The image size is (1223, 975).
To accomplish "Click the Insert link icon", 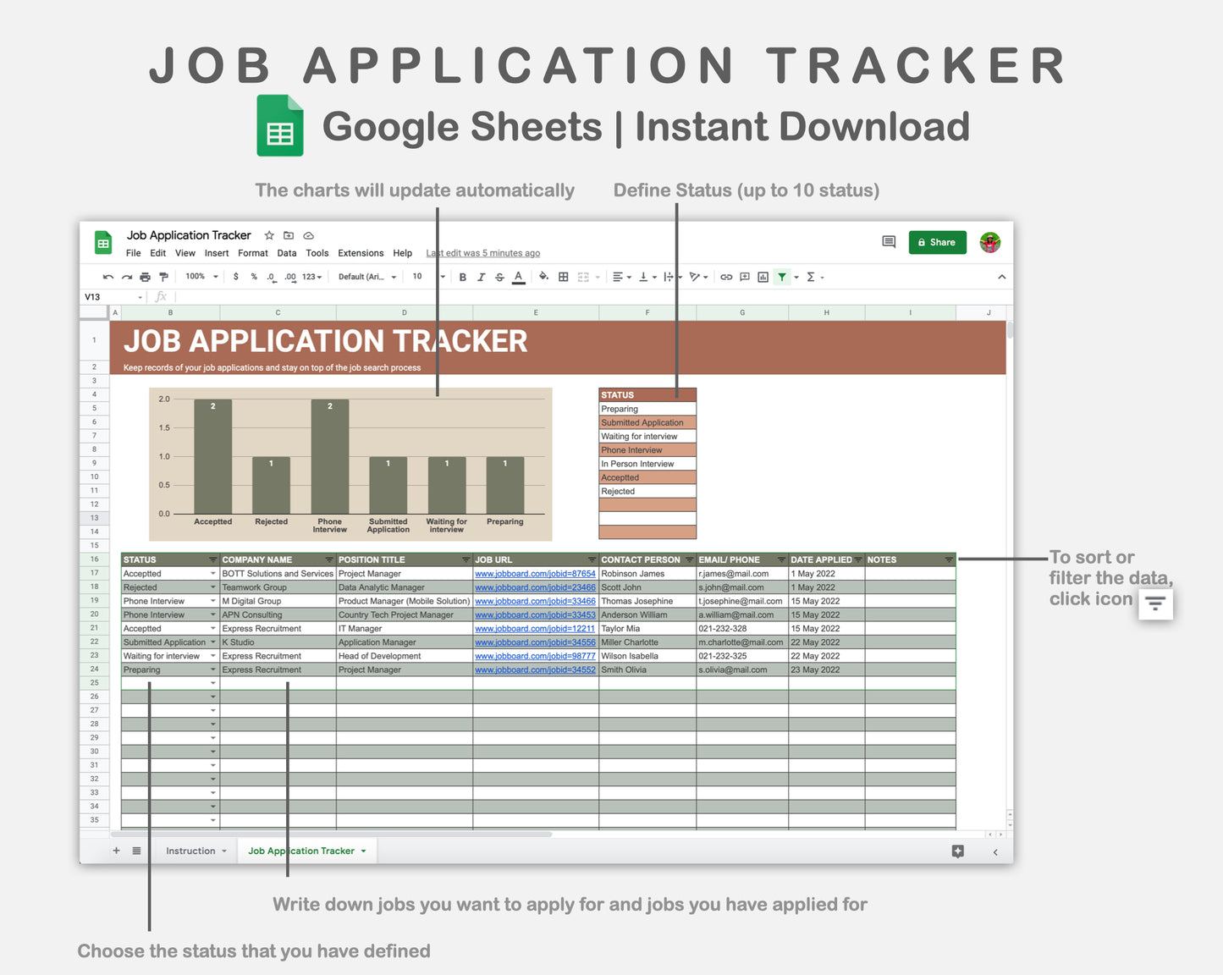I will tap(725, 277).
